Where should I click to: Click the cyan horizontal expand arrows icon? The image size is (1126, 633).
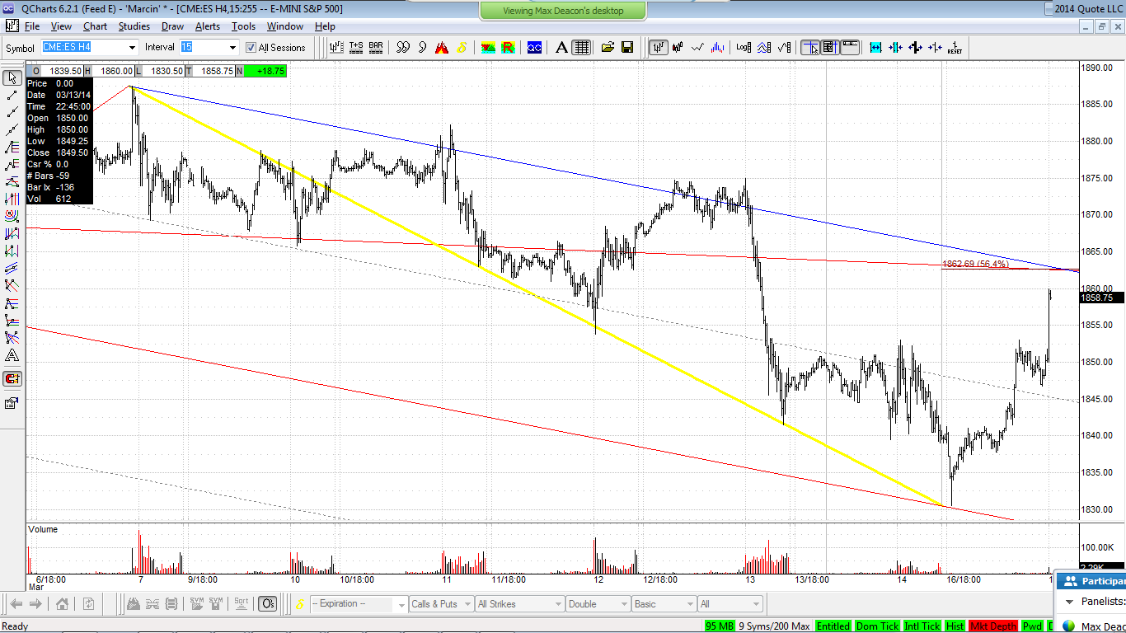coord(875,47)
